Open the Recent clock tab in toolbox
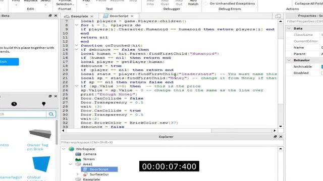Screen dimensions: 323x181 [x=14, y=104]
